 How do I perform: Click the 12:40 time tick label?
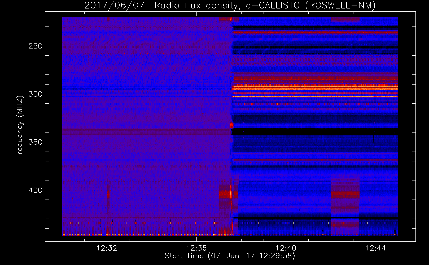(286, 248)
